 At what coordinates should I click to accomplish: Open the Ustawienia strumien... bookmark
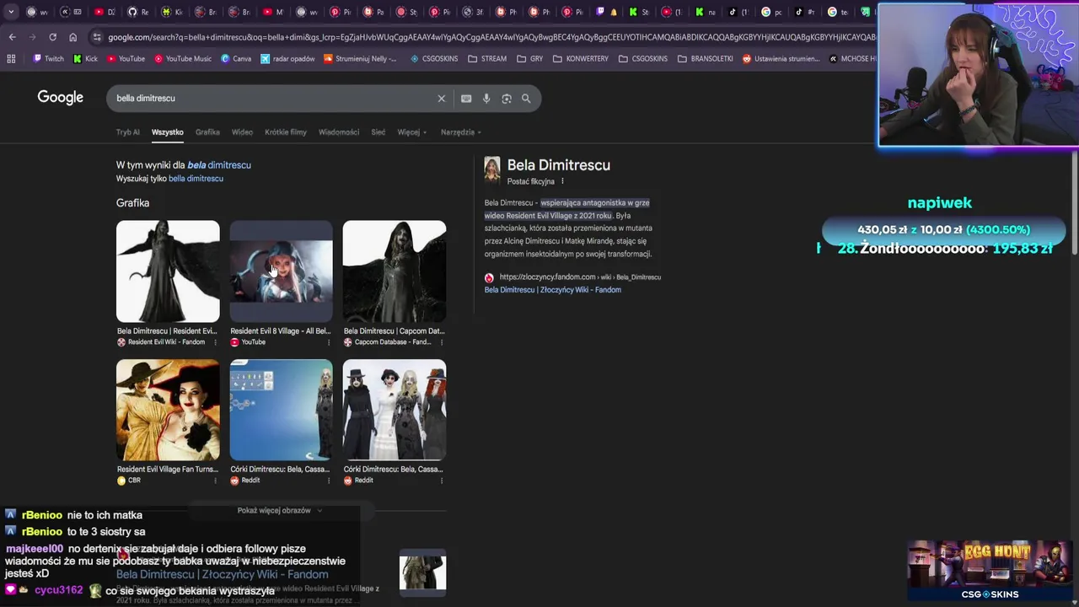click(781, 59)
